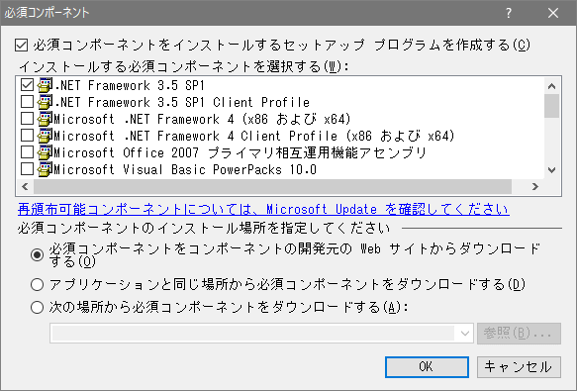The image size is (577, 391).
Task: Check Microsoft .NET Framework 4 (x86 および x64)
Action: pyautogui.click(x=28, y=119)
